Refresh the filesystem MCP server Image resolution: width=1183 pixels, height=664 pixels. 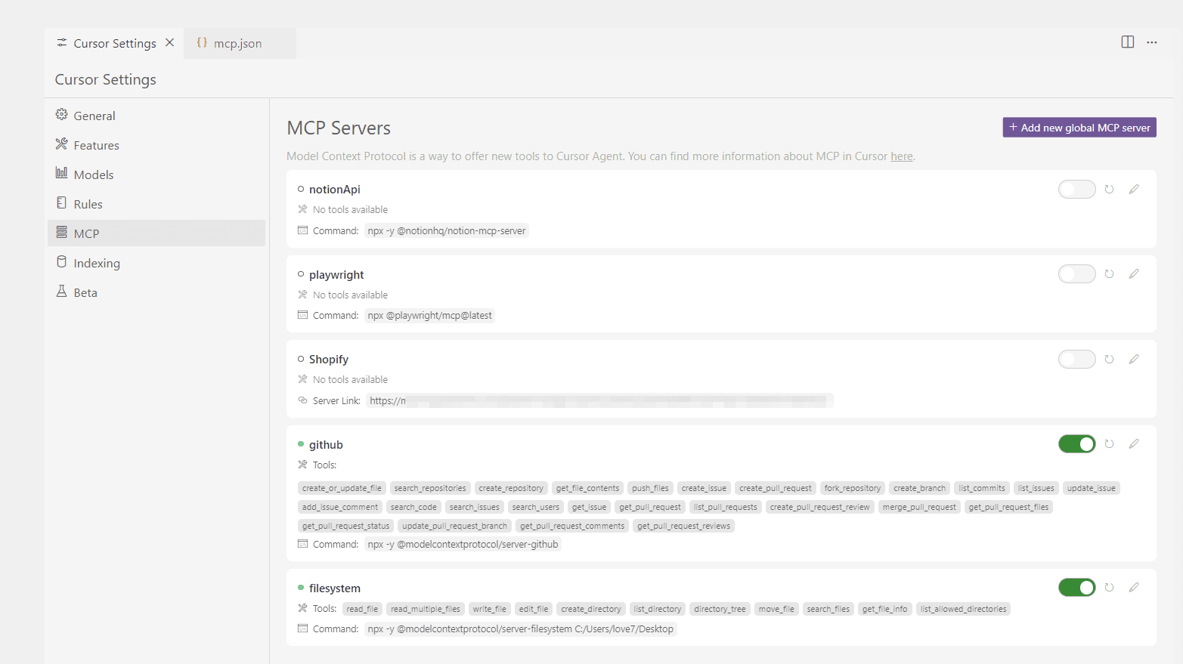click(x=1109, y=588)
